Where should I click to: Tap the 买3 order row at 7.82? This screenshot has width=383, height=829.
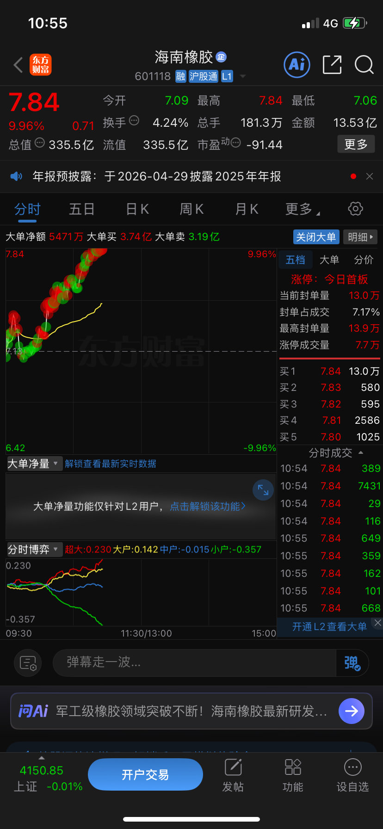(x=329, y=404)
